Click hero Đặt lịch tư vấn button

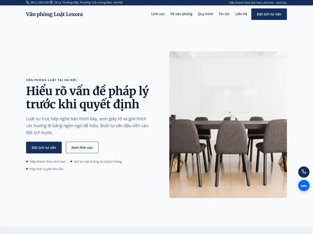[x=44, y=147]
